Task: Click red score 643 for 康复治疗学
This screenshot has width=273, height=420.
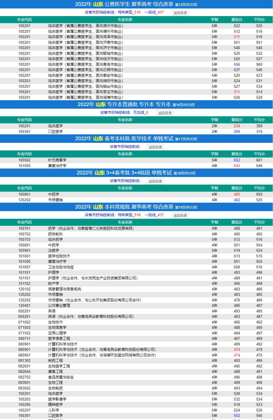Action: click(237, 166)
